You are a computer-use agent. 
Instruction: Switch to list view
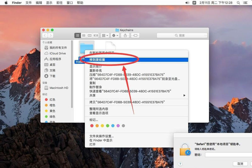84,35
